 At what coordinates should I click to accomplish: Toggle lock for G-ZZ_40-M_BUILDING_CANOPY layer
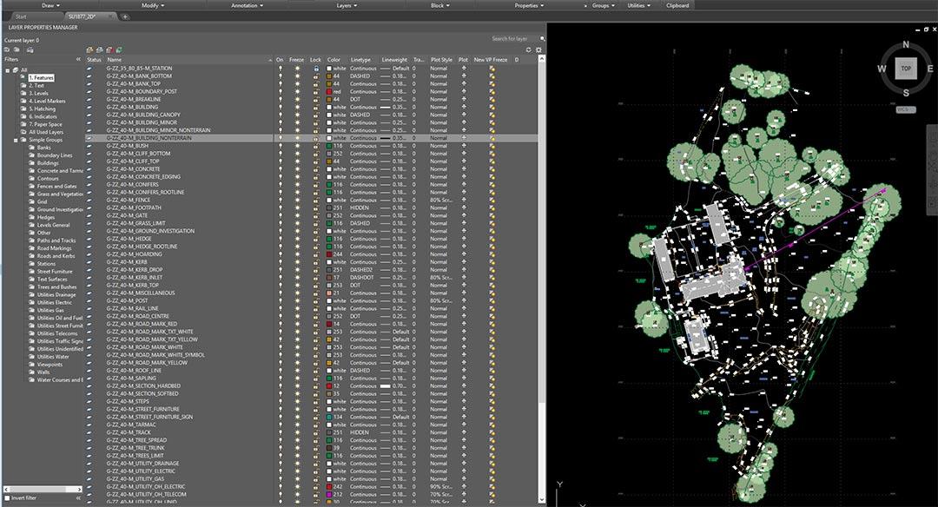[x=316, y=115]
